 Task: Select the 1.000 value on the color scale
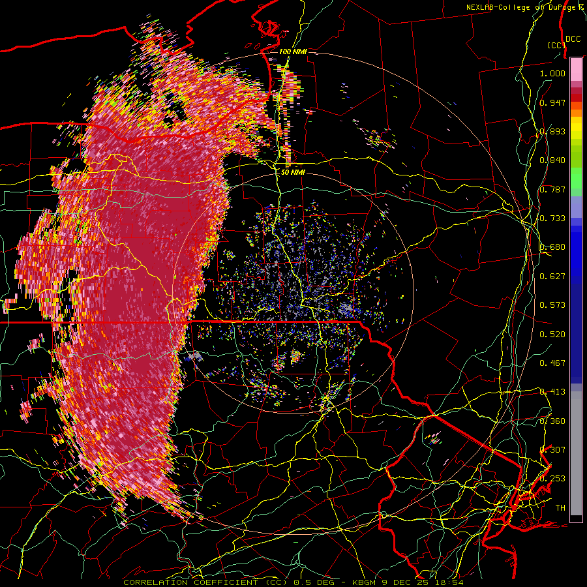click(552, 73)
